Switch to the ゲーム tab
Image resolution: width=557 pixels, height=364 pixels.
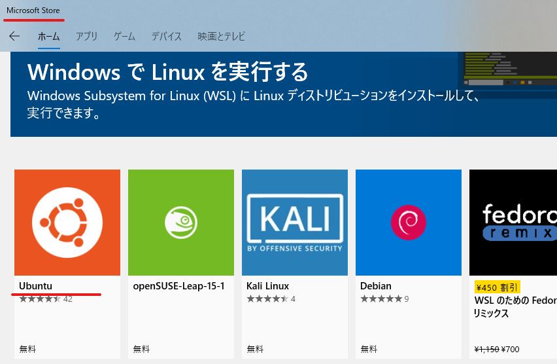tap(124, 36)
